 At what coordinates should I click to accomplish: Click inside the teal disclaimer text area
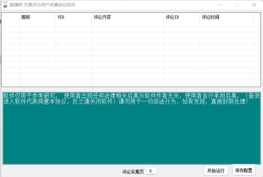131,132
